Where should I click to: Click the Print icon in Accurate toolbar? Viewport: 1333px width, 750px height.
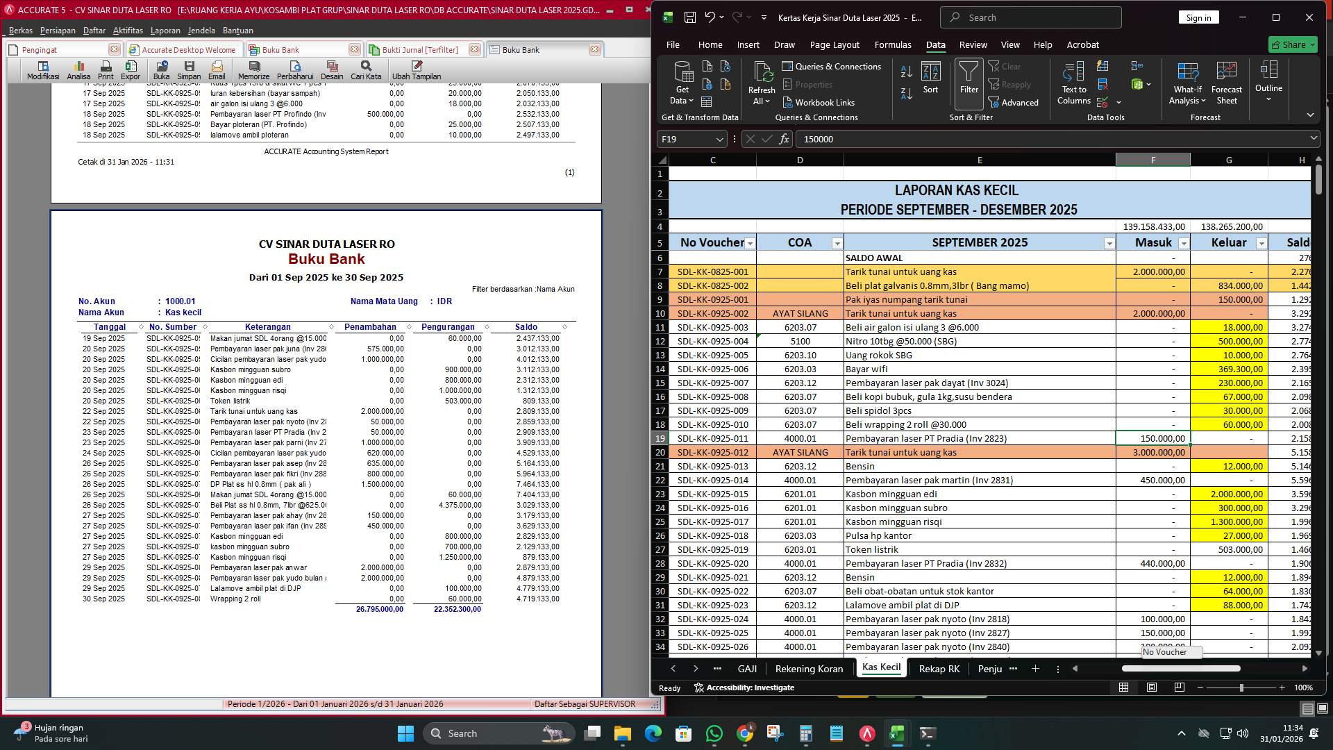pos(106,69)
